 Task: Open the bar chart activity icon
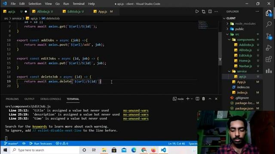(269, 71)
